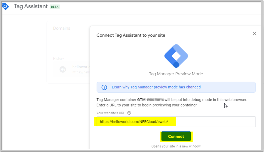Screen dimensions: 264x152
Task: Click the Tag Assistant logo icon
Action: 6,6
